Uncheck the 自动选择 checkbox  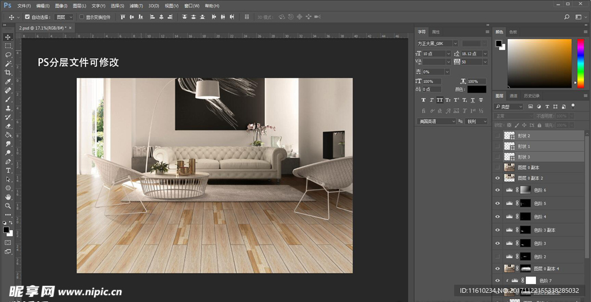click(x=27, y=17)
